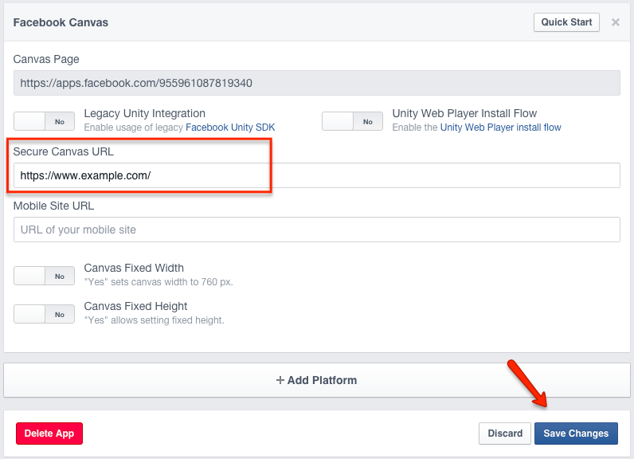This screenshot has height=459, width=634.
Task: Click the Canvas Fixed Height label text
Action: [x=135, y=306]
